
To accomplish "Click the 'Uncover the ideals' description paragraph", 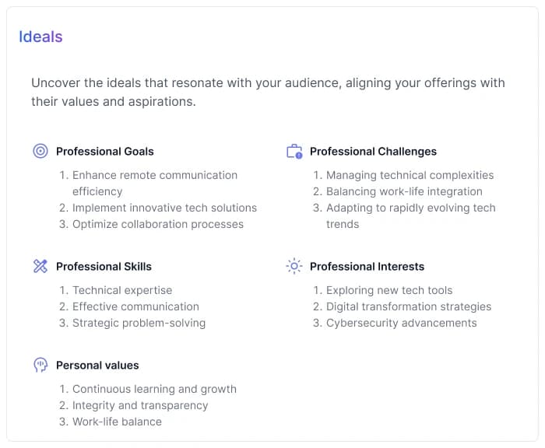I will (x=268, y=92).
